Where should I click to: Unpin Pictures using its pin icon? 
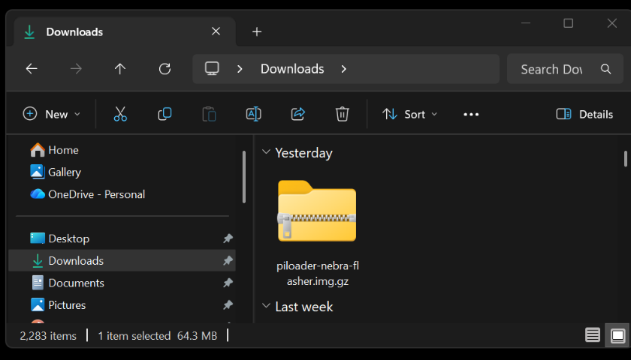[228, 304]
